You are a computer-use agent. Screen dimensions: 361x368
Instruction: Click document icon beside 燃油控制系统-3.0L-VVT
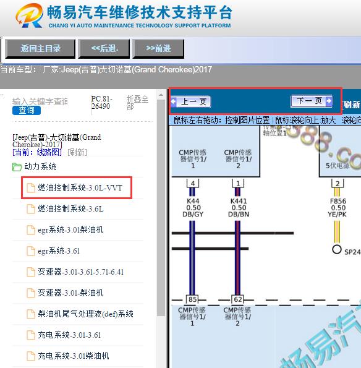[31, 188]
